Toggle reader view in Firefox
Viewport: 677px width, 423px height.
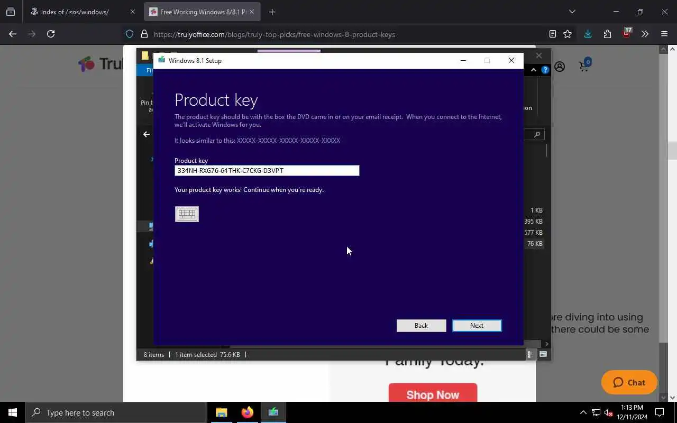pyautogui.click(x=553, y=34)
